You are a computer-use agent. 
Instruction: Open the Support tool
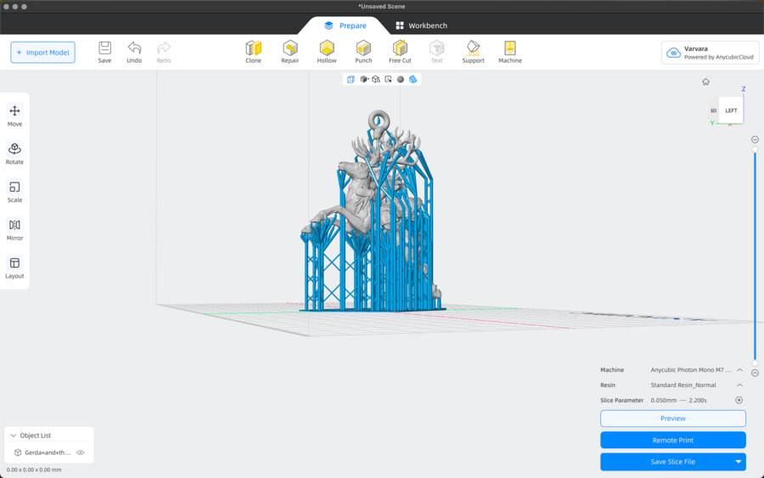click(x=473, y=52)
